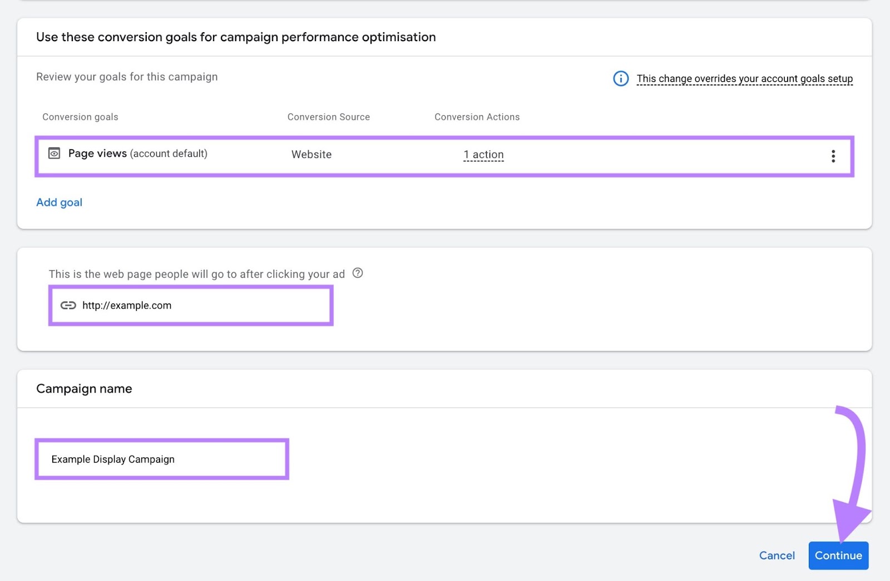Select the http://example.com URL field
Image resolution: width=890 pixels, height=581 pixels.
[x=190, y=305]
